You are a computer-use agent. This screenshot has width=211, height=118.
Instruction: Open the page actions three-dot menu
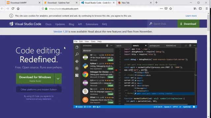pos(161,9)
